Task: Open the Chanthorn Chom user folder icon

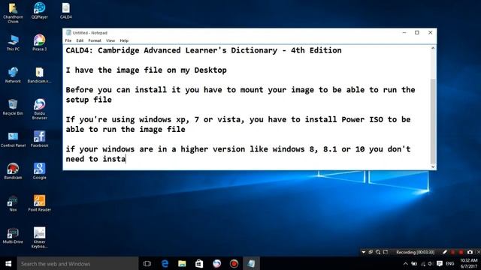Action: click(x=13, y=13)
